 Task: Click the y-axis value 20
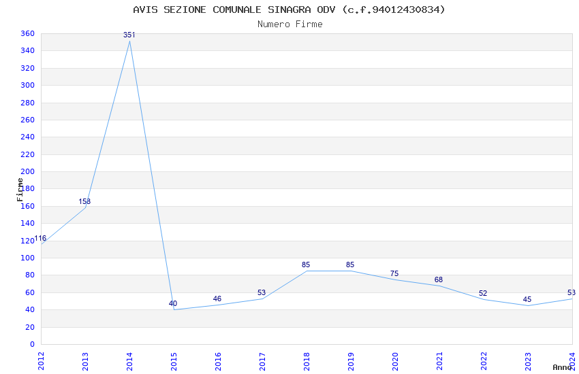[30, 327]
